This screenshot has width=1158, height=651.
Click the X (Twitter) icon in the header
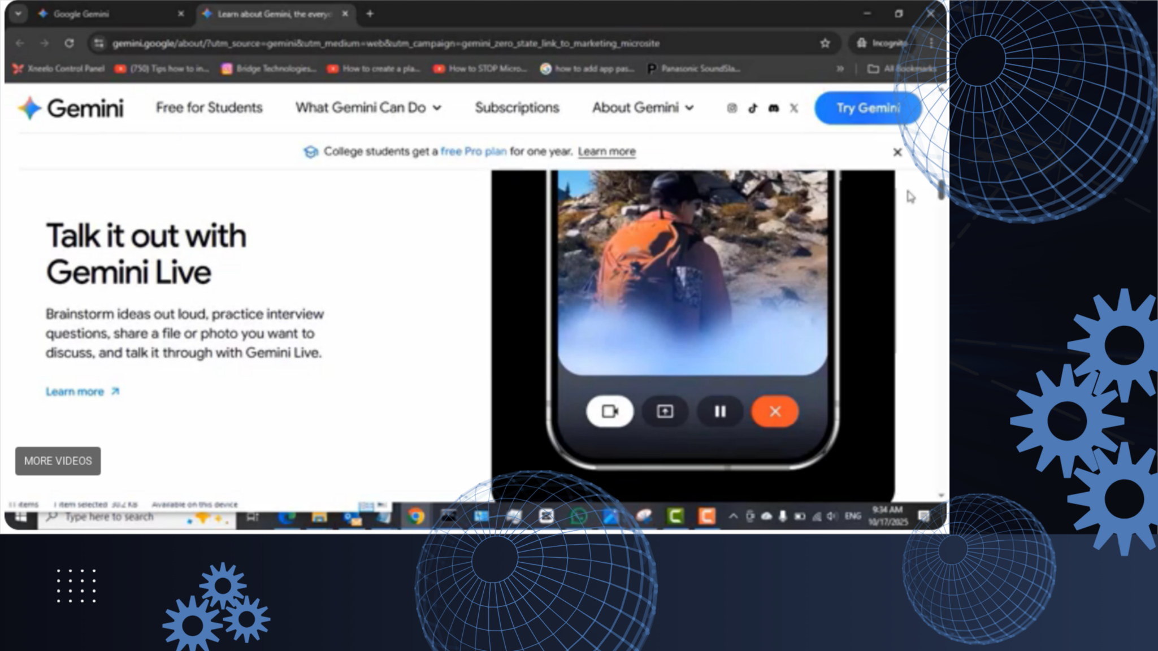[x=793, y=108]
